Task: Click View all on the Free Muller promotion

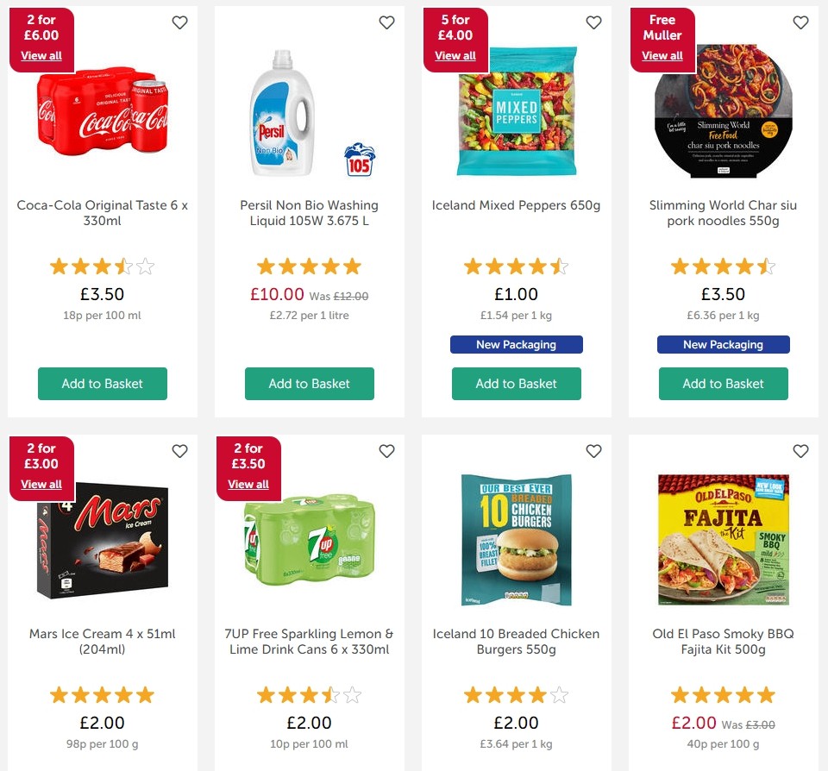Action: point(662,55)
